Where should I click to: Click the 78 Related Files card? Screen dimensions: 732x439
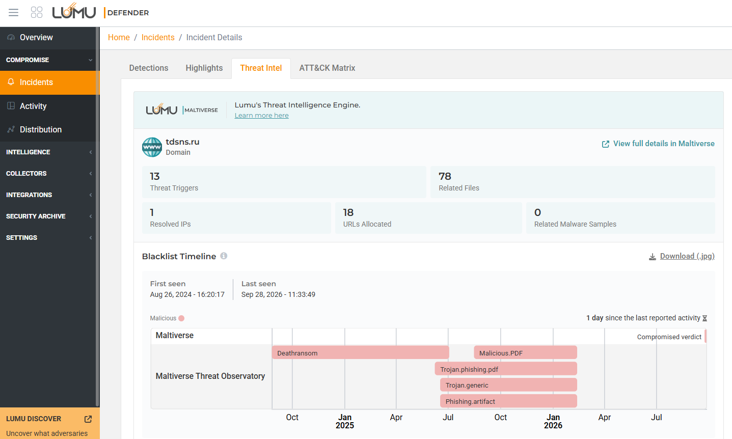[x=573, y=182]
